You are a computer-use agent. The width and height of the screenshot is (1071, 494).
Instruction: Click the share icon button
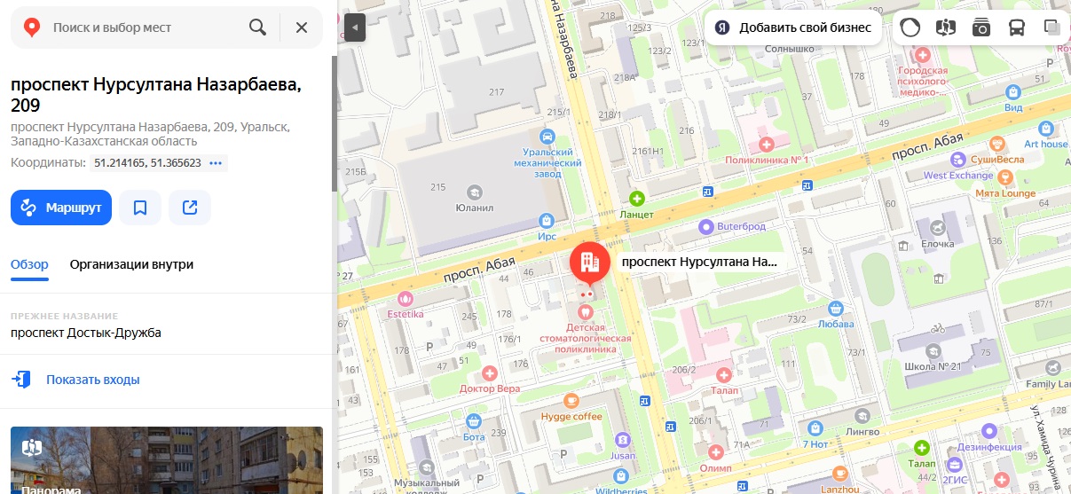[x=190, y=208]
